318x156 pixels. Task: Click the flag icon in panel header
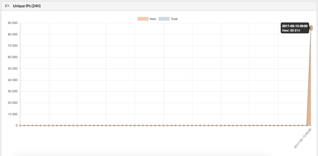tap(7, 6)
